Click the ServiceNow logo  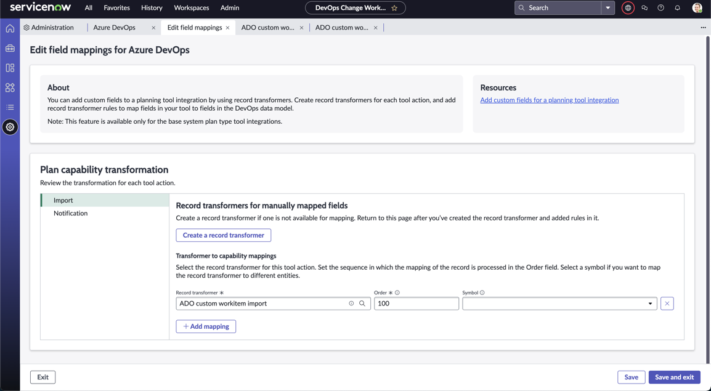41,7
